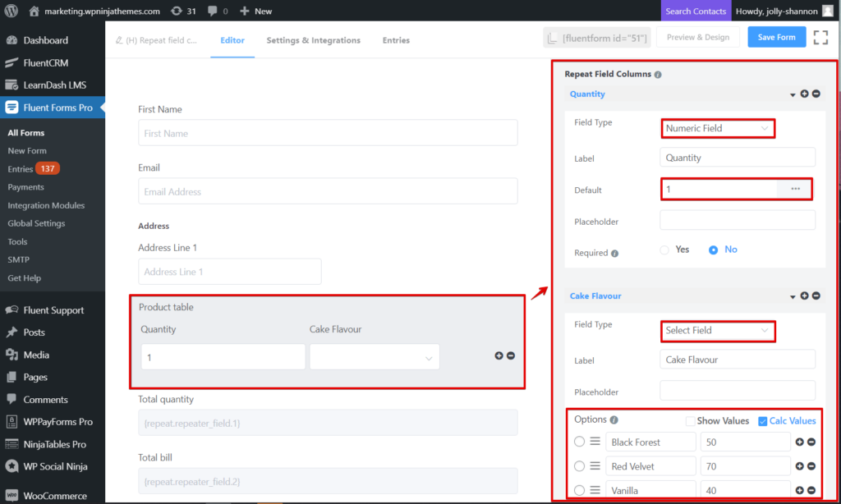This screenshot has height=504, width=841.
Task: Collapse the Cake Flavour section arrow
Action: tap(793, 297)
